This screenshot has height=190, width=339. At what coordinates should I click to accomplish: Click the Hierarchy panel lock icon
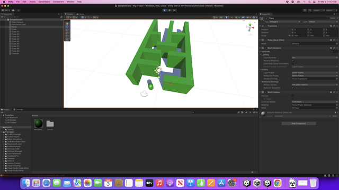pos(59,14)
